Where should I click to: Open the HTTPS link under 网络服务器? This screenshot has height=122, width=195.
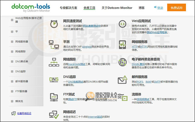coord(144,47)
